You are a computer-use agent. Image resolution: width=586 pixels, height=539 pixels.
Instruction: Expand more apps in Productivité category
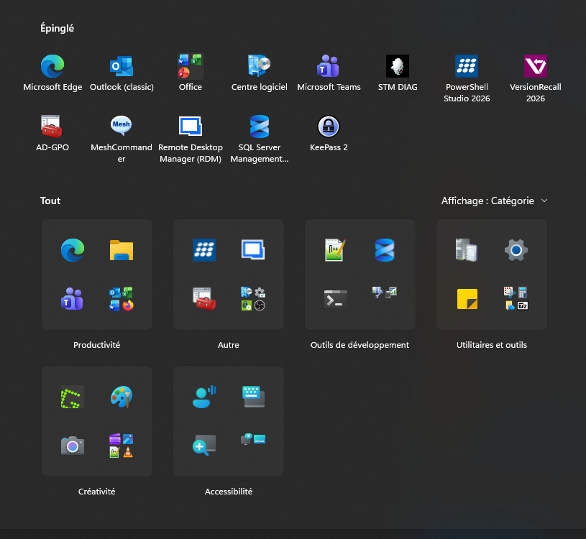(122, 299)
